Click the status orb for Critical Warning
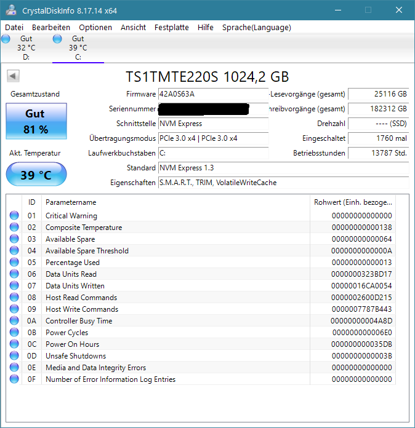This screenshot has height=428, width=415. point(14,215)
